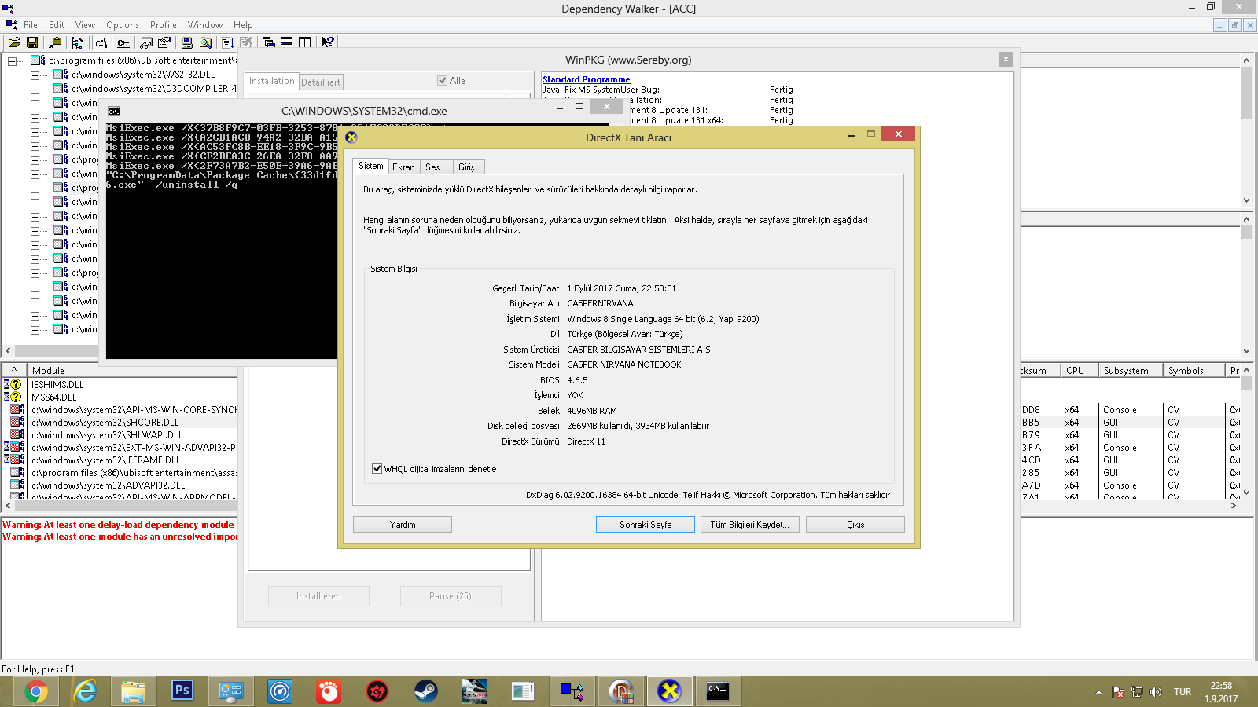Open Photoshop from the taskbar
The image size is (1258, 707).
pyautogui.click(x=182, y=691)
